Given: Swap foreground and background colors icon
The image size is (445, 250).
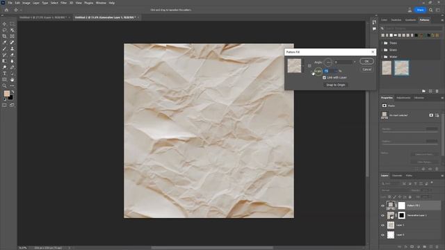Looking at the screenshot, I should [x=13, y=92].
